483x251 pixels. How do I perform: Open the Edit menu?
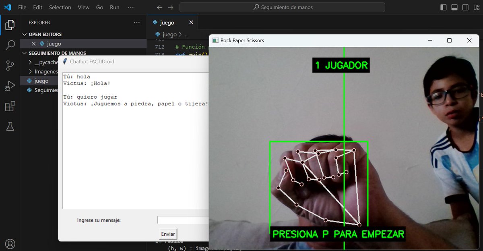click(38, 7)
